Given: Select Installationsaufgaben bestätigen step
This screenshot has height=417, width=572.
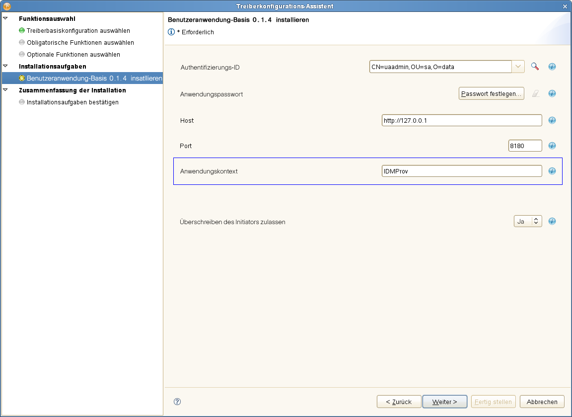Looking at the screenshot, I should tap(72, 102).
